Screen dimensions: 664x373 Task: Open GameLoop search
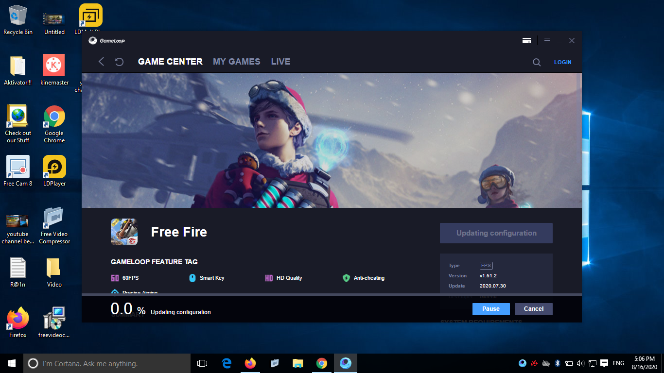(x=536, y=62)
